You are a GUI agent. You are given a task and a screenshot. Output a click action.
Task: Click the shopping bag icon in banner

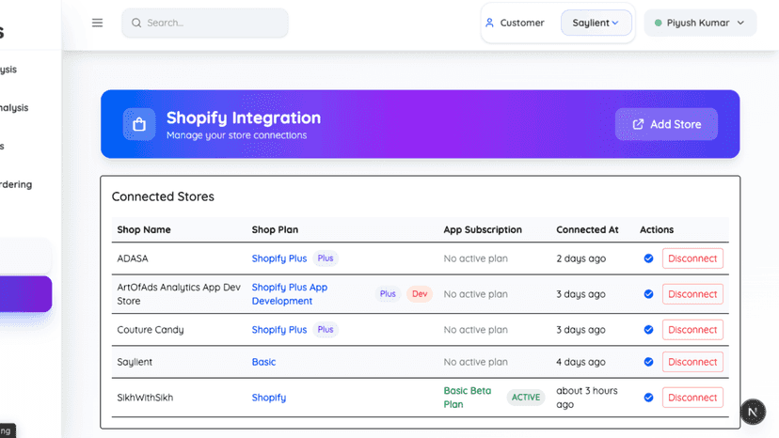point(139,124)
